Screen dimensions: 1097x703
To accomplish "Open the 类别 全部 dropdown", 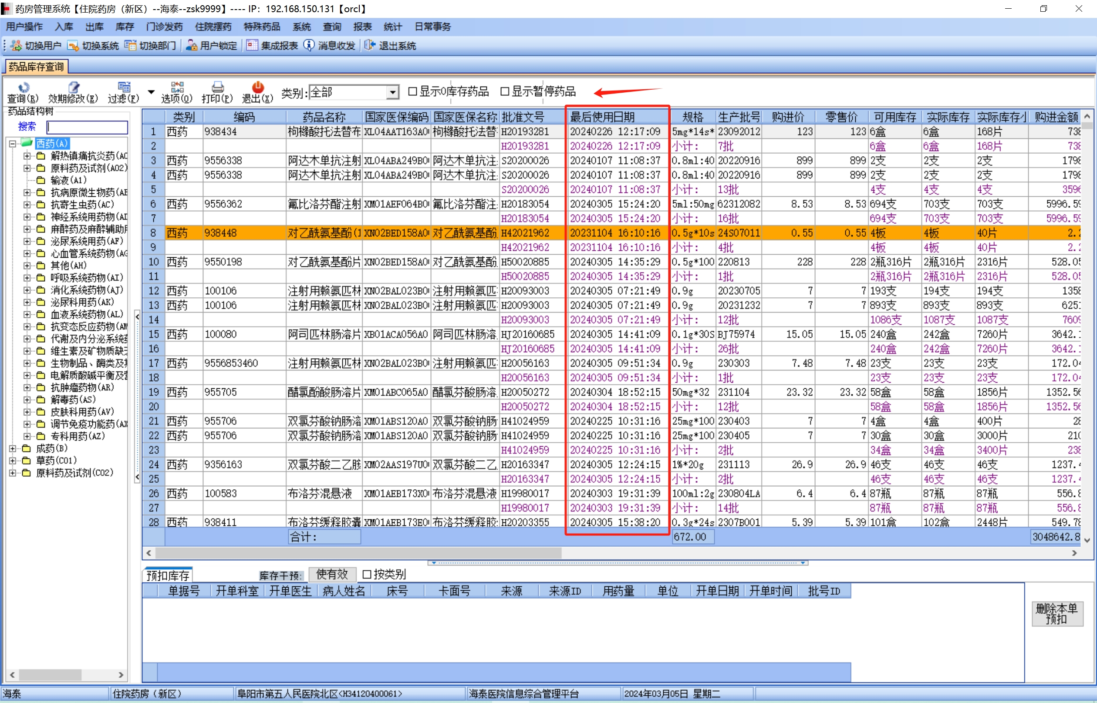I will (392, 93).
